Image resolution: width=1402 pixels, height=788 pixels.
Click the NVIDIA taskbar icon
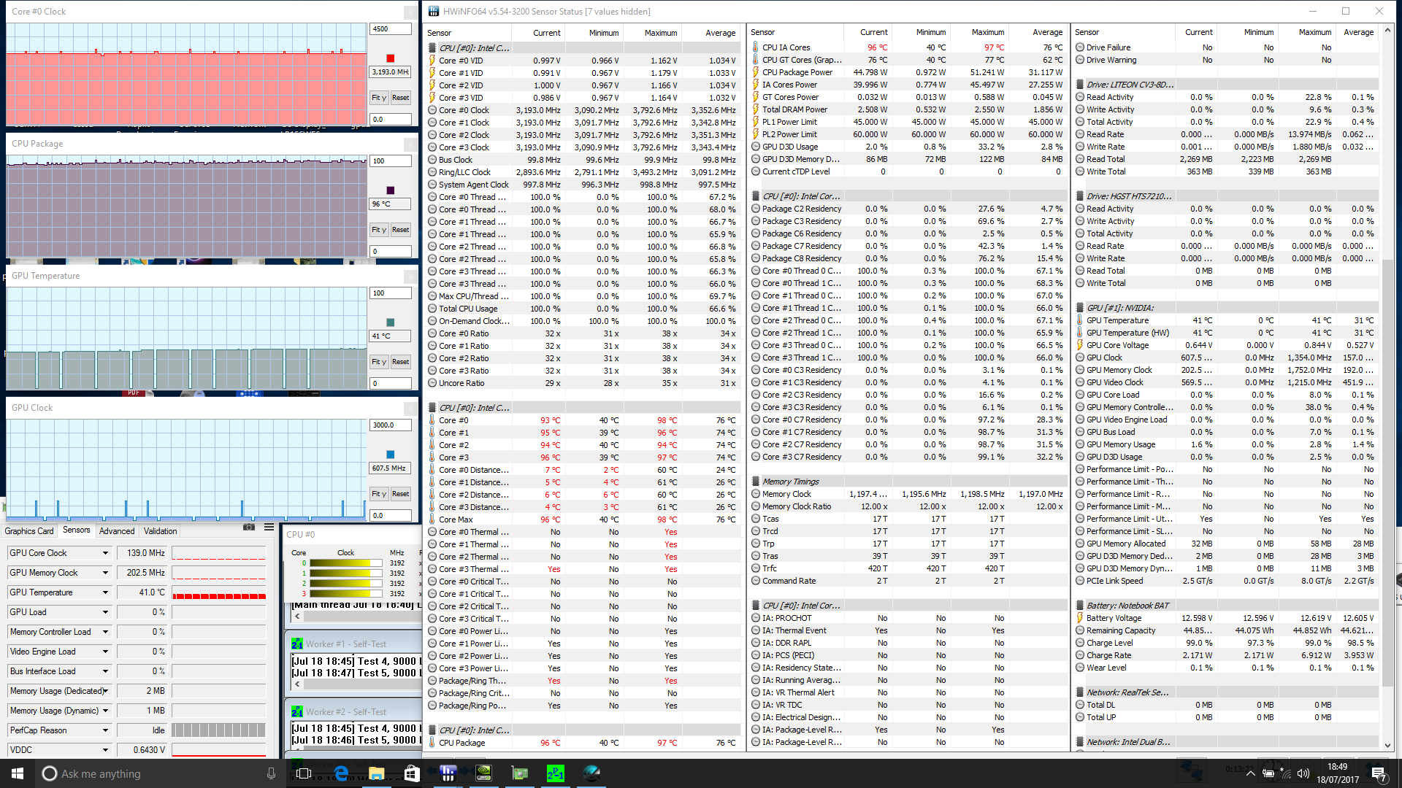point(483,773)
